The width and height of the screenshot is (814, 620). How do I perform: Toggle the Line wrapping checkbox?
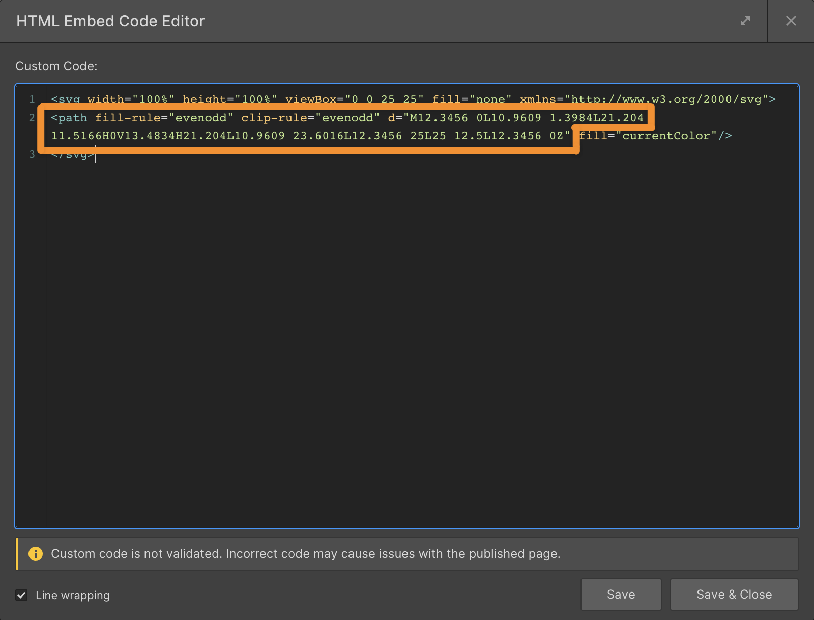pos(21,595)
